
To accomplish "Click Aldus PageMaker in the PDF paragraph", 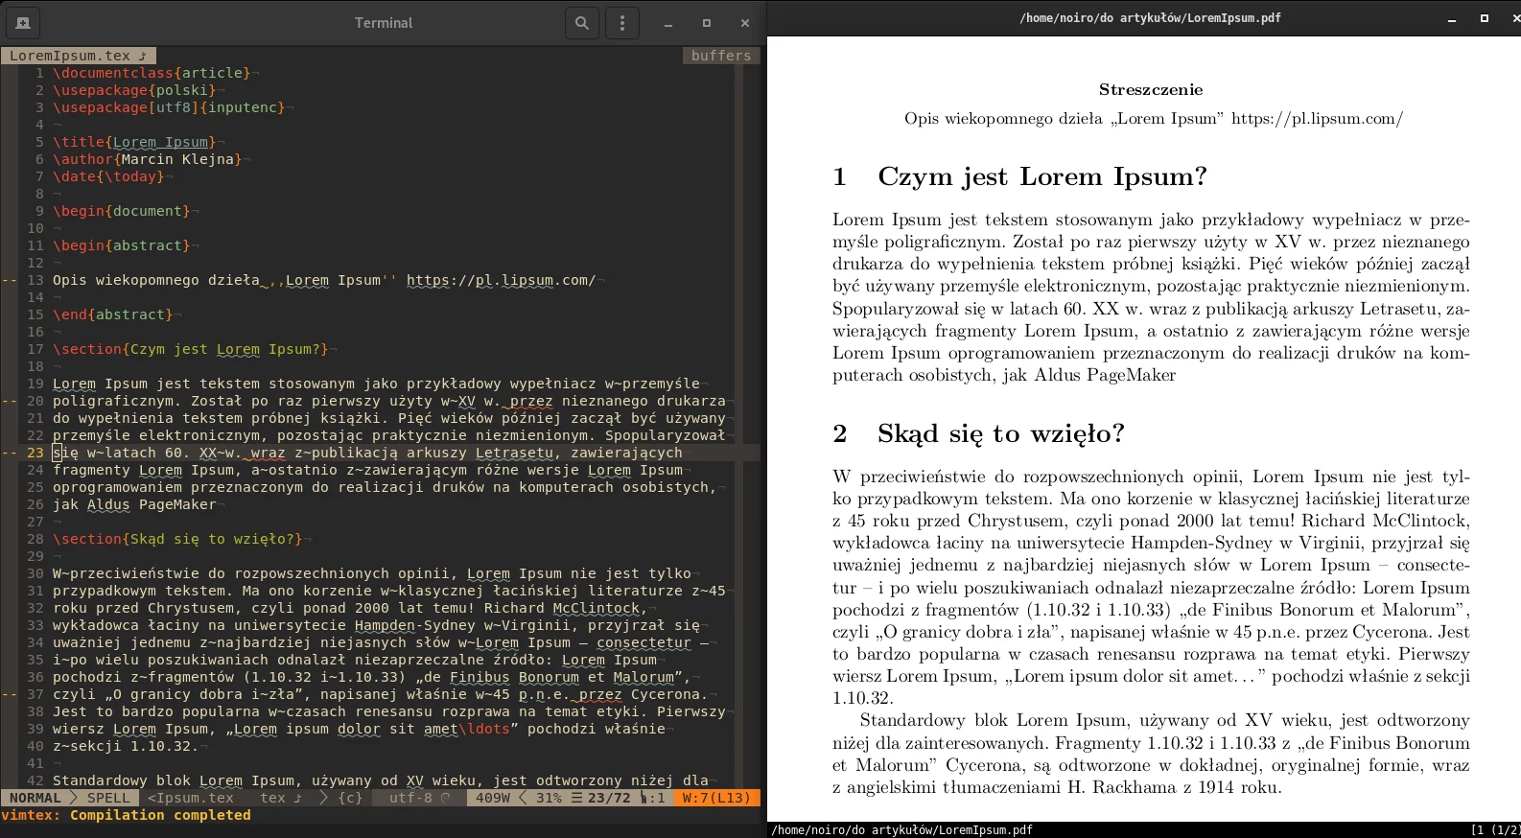I will tap(1105, 375).
